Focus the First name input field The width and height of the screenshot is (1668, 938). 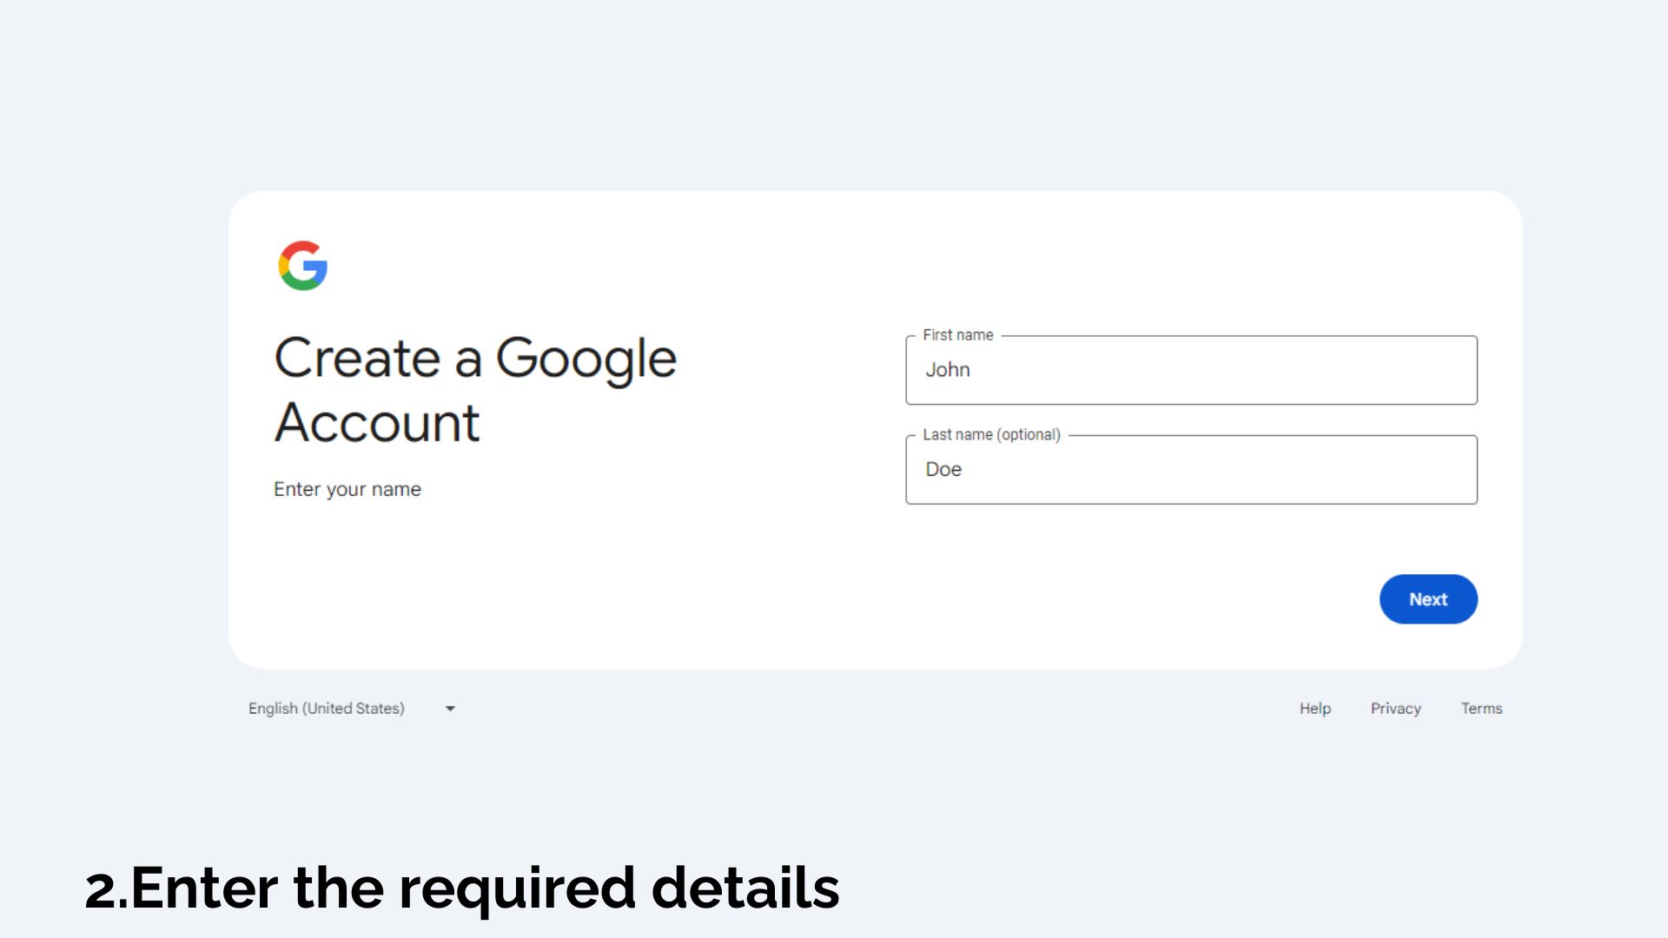[x=1191, y=370]
